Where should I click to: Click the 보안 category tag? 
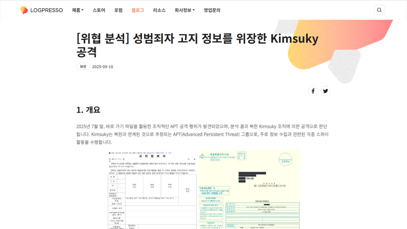(x=83, y=66)
